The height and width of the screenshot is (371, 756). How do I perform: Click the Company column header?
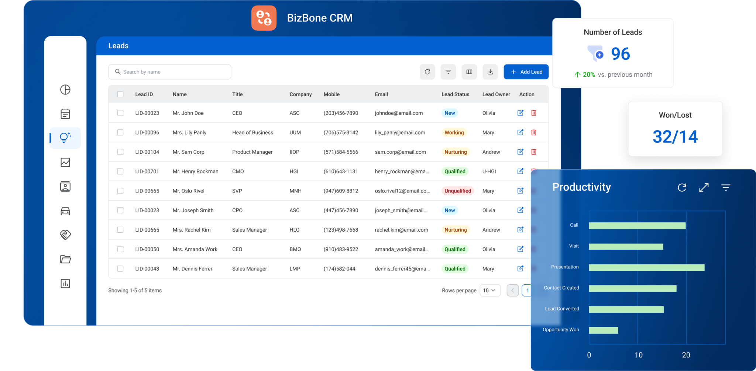click(x=300, y=94)
